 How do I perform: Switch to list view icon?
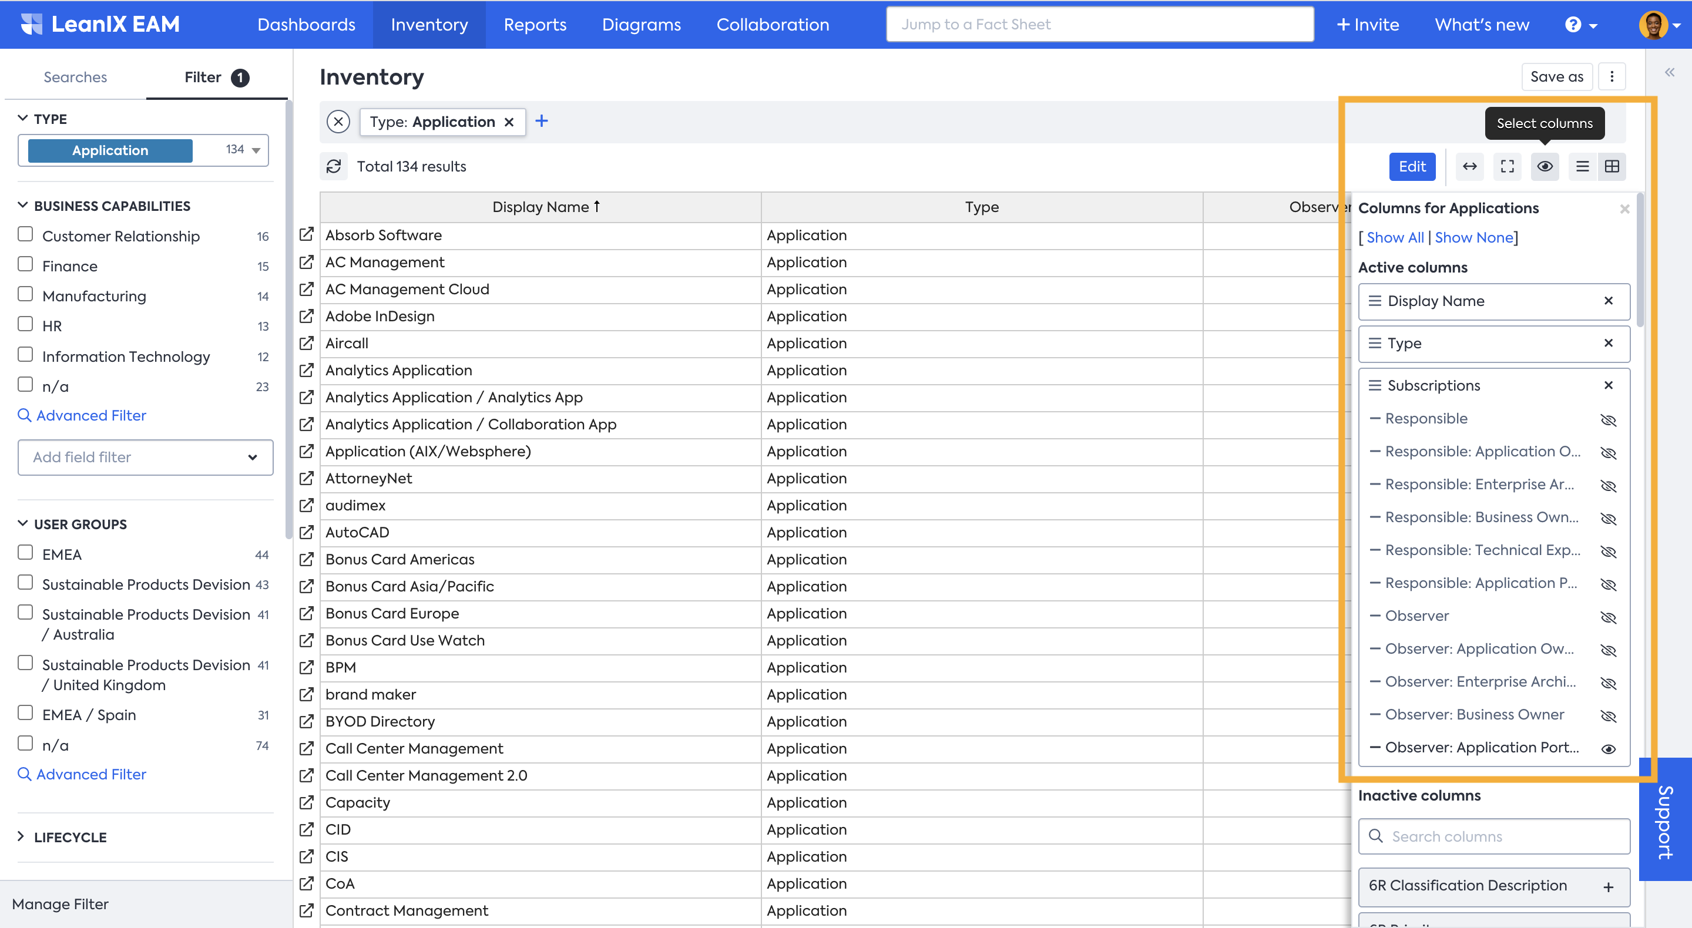[1583, 166]
